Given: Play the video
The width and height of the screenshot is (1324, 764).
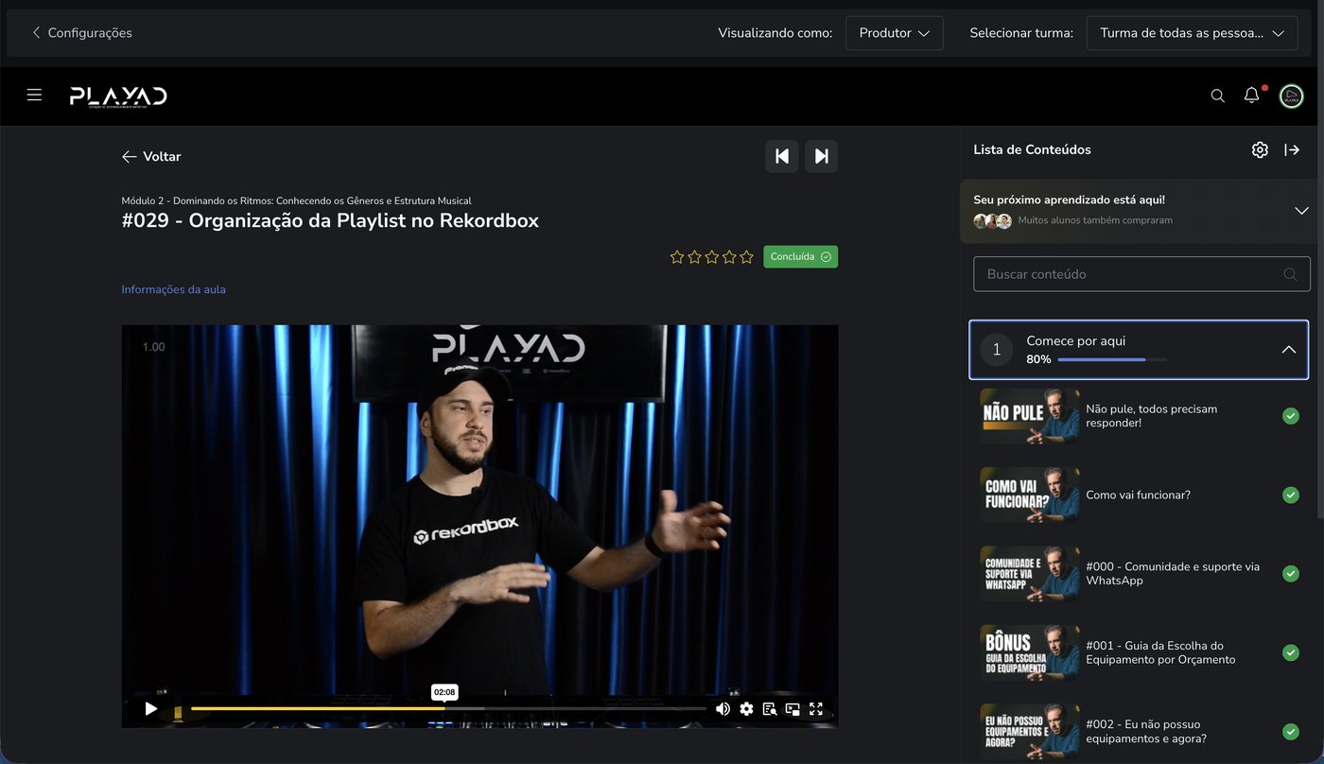Looking at the screenshot, I should [x=150, y=708].
